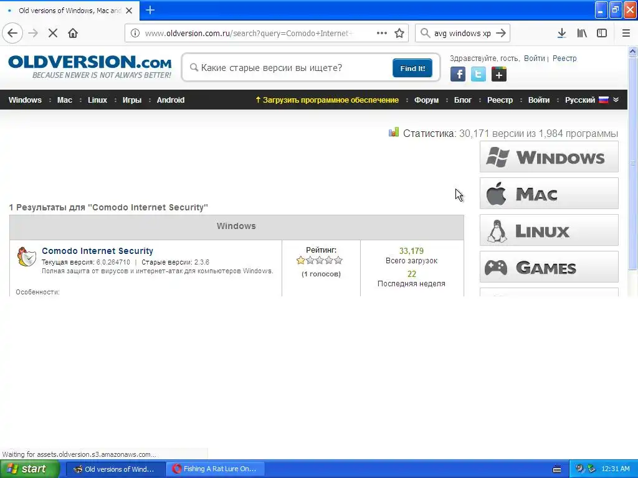
Task: Click the Firefox search box text
Action: pyautogui.click(x=462, y=34)
